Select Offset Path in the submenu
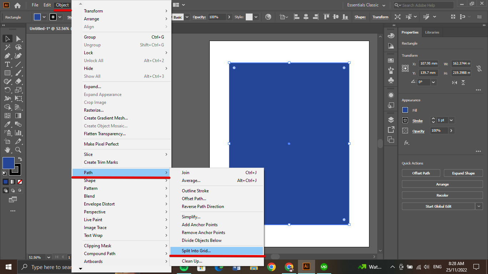Image resolution: width=488 pixels, height=274 pixels. click(x=194, y=199)
